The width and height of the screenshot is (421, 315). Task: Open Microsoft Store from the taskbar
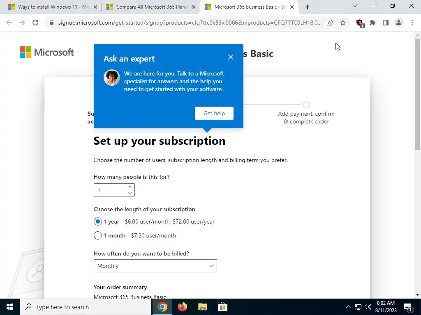pos(222,307)
